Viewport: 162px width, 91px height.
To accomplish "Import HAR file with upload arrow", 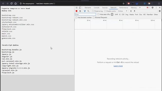I will point(131,11).
